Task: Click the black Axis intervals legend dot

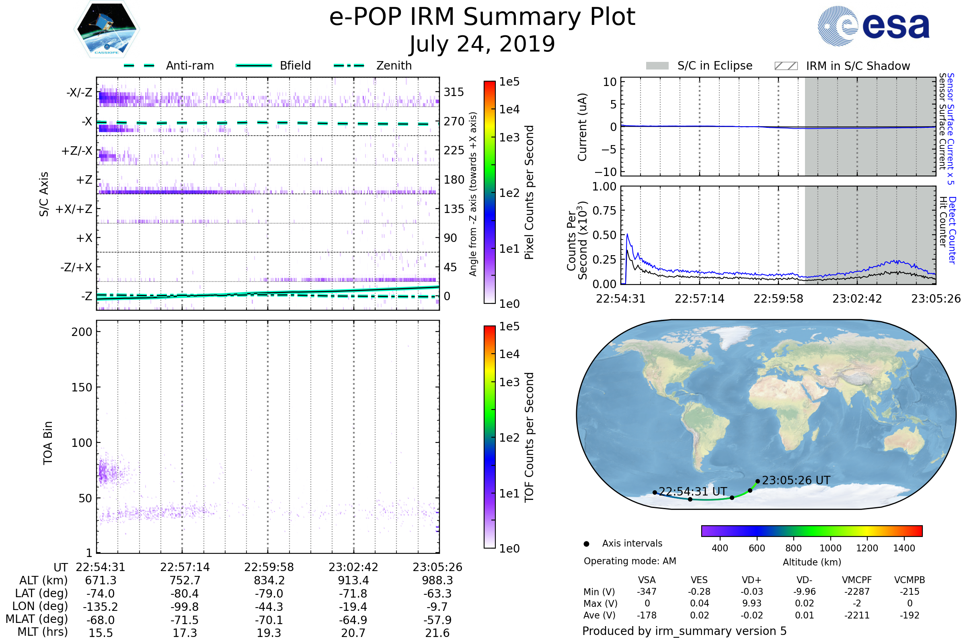Action: tap(586, 544)
